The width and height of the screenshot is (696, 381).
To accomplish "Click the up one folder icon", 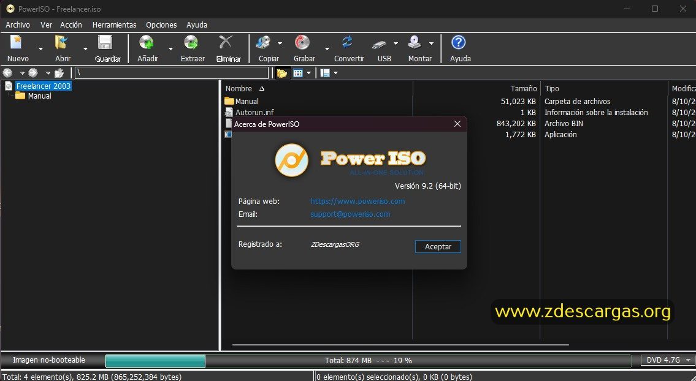I will click(x=59, y=73).
